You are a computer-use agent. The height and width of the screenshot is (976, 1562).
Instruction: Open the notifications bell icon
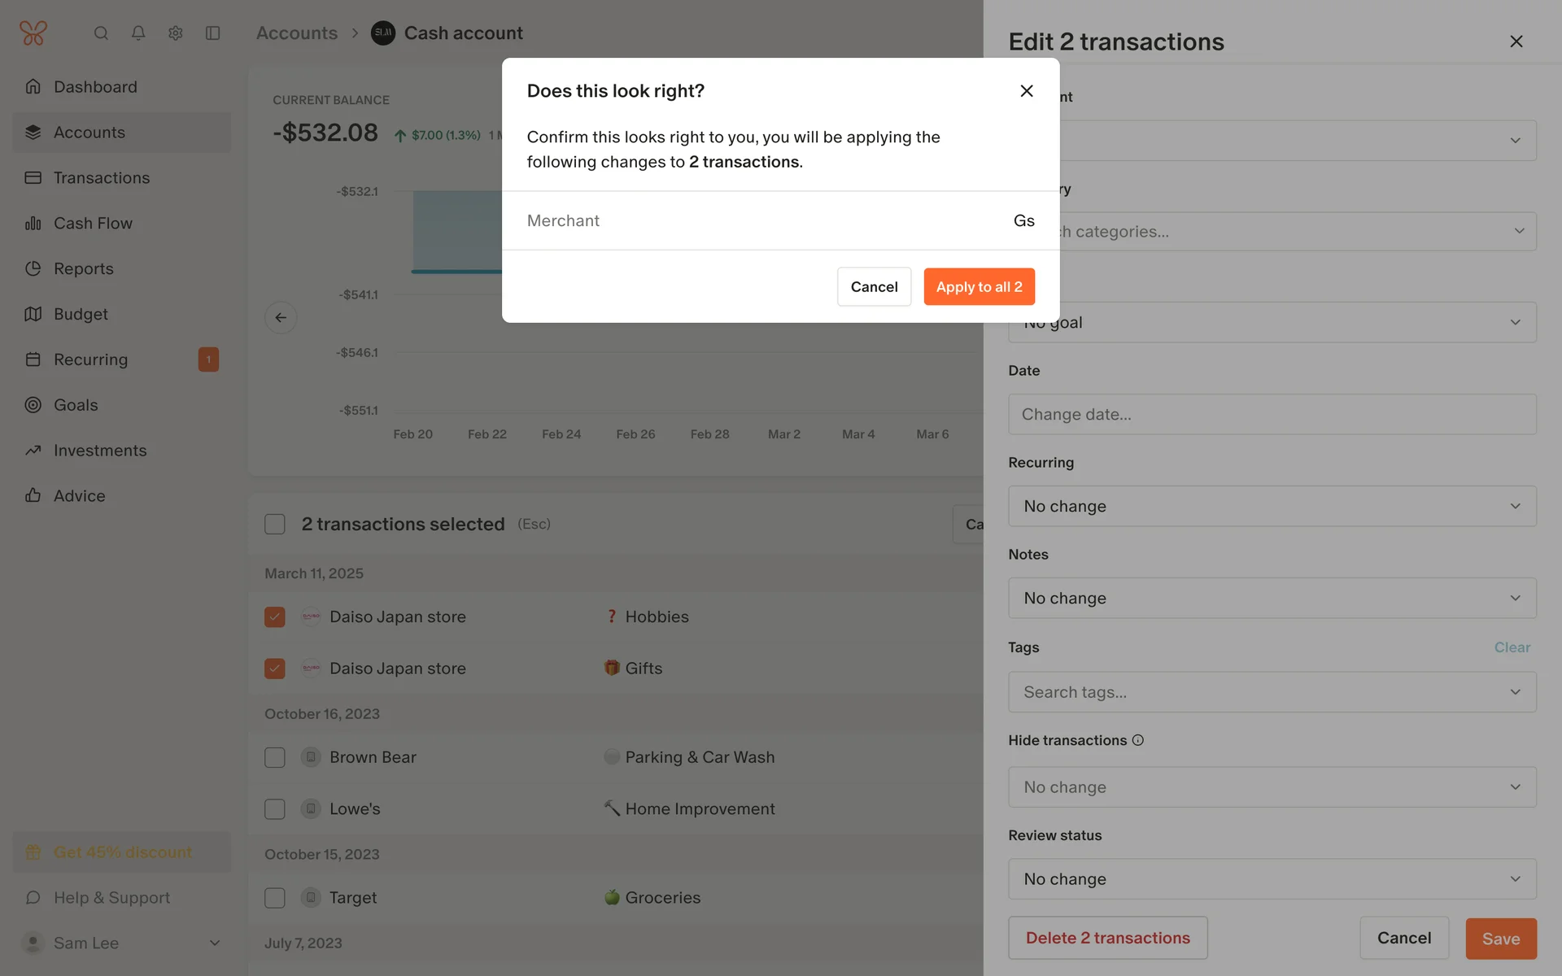pyautogui.click(x=138, y=33)
